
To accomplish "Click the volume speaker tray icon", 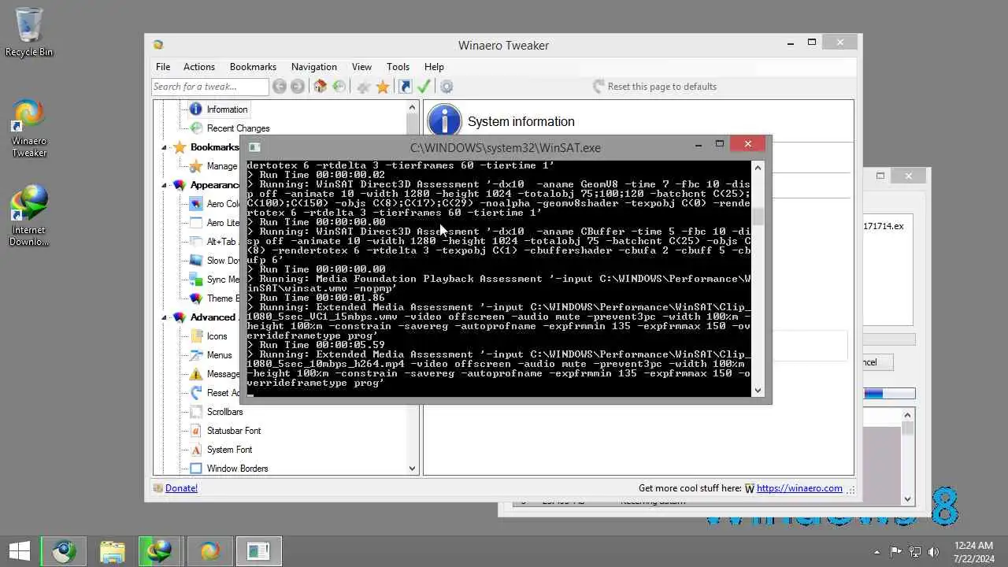I will click(933, 552).
